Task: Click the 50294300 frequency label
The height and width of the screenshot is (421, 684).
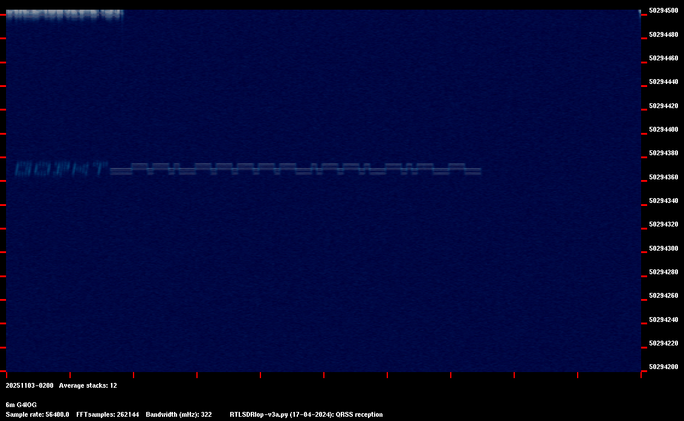Action: pyautogui.click(x=663, y=248)
